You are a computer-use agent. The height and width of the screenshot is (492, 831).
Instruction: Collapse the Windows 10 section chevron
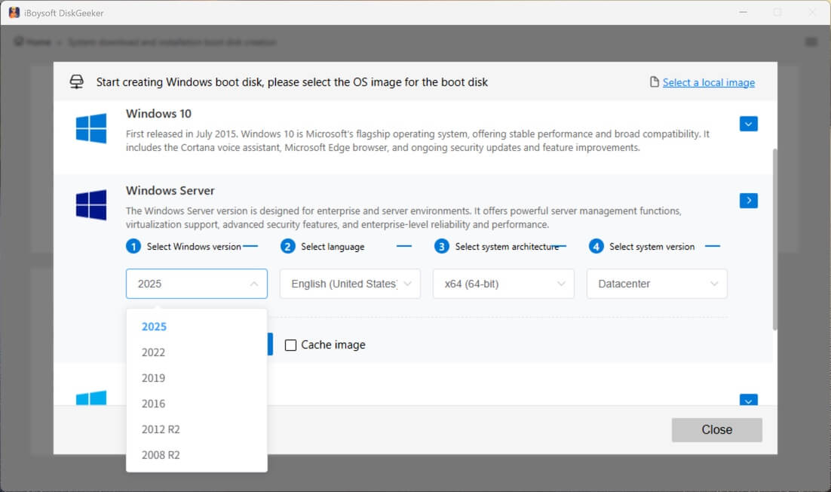click(748, 123)
